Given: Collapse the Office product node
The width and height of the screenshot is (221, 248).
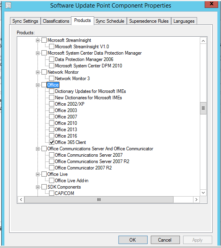Looking at the screenshot, I should tap(37, 85).
